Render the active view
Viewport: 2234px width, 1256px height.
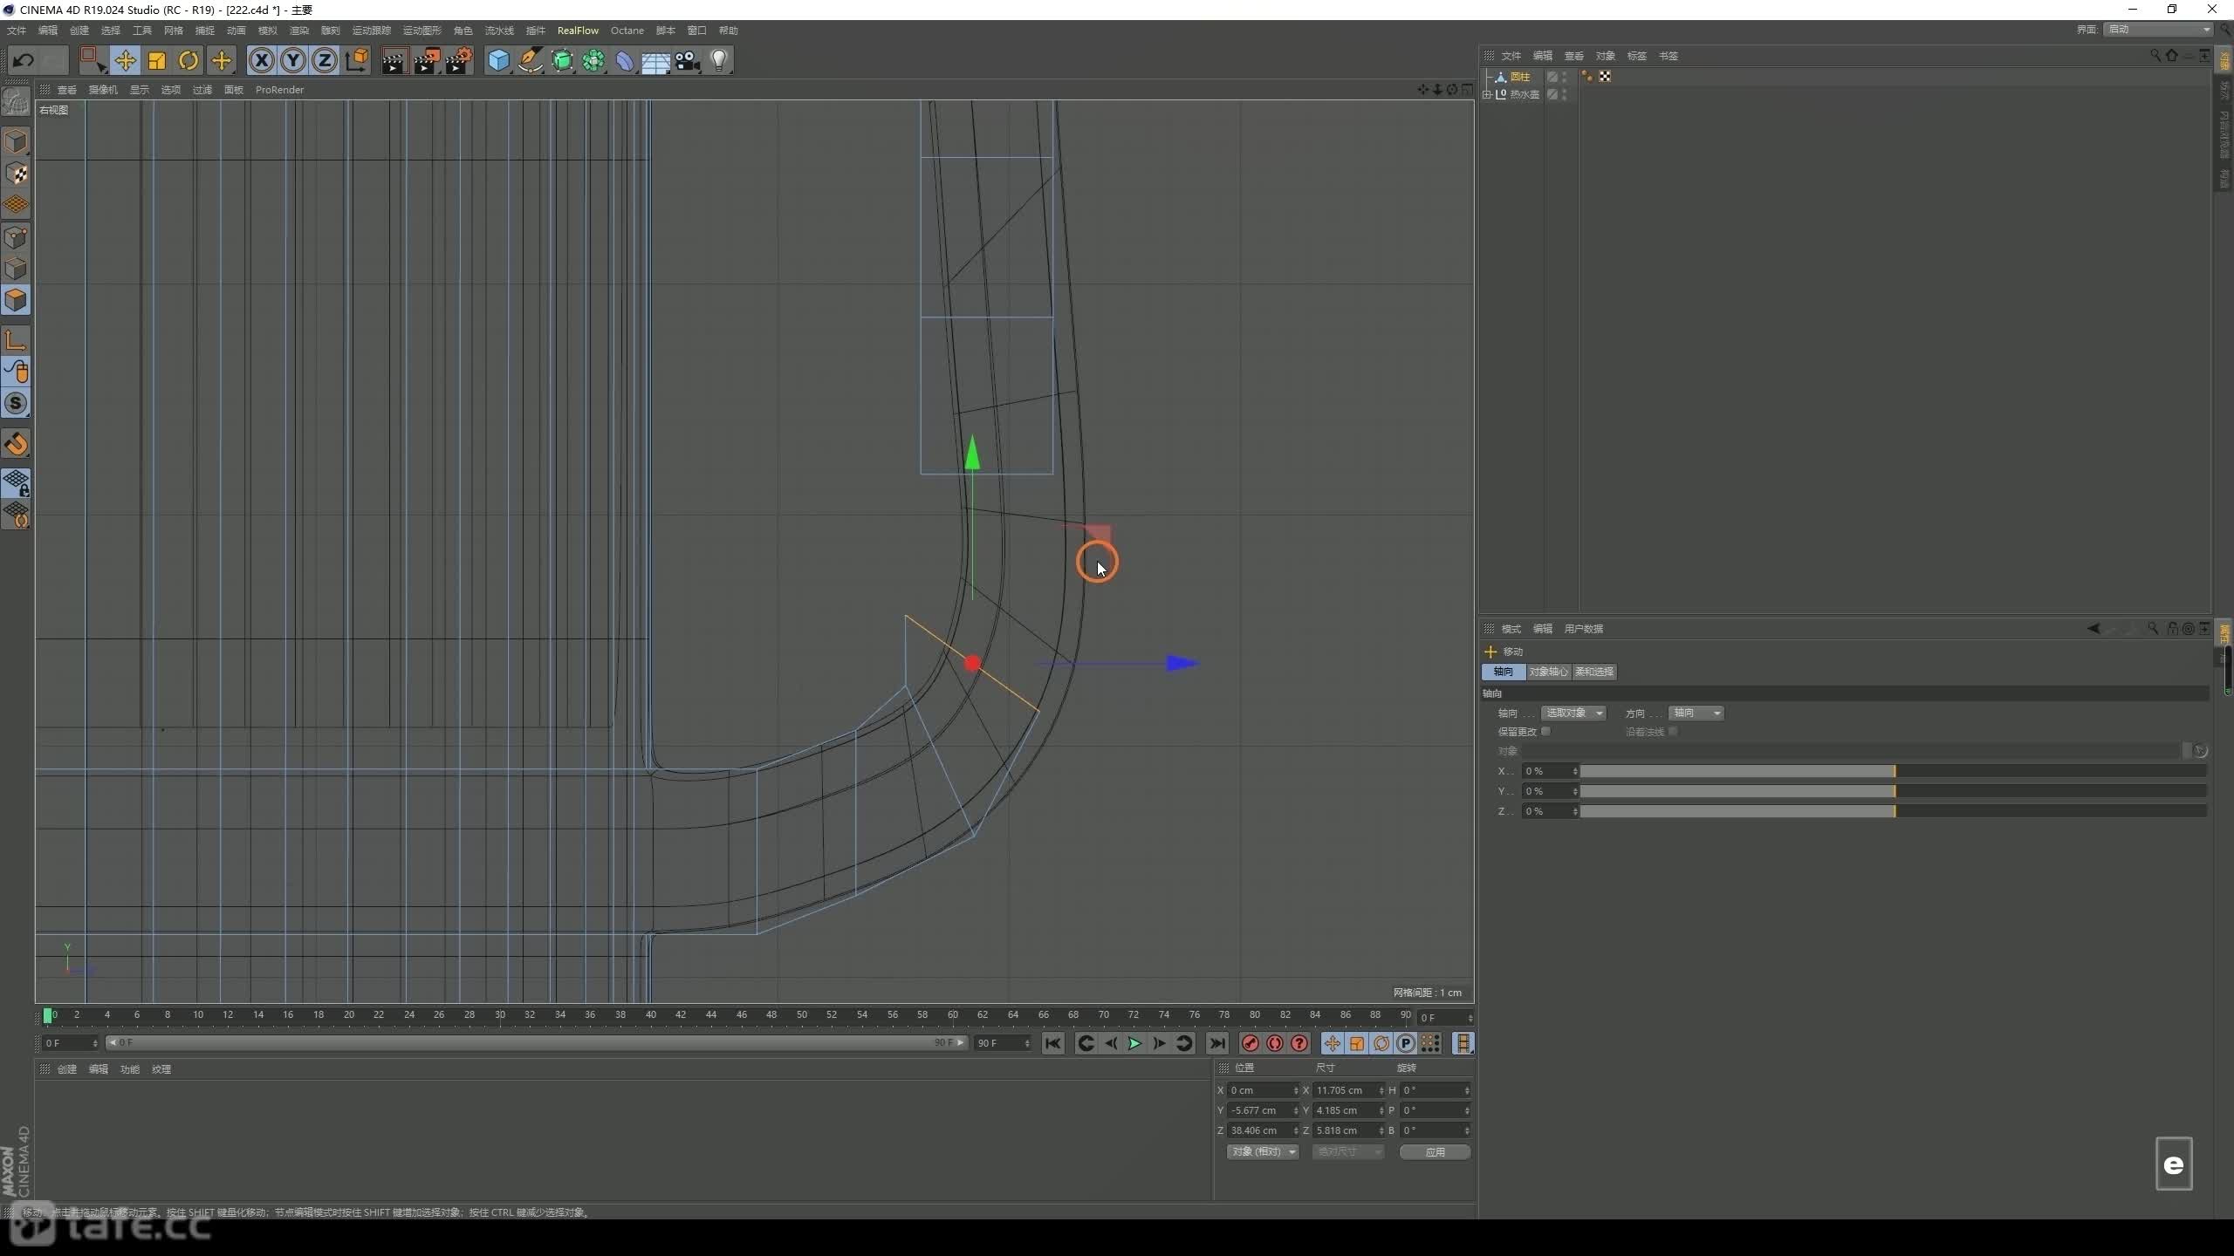(x=394, y=60)
